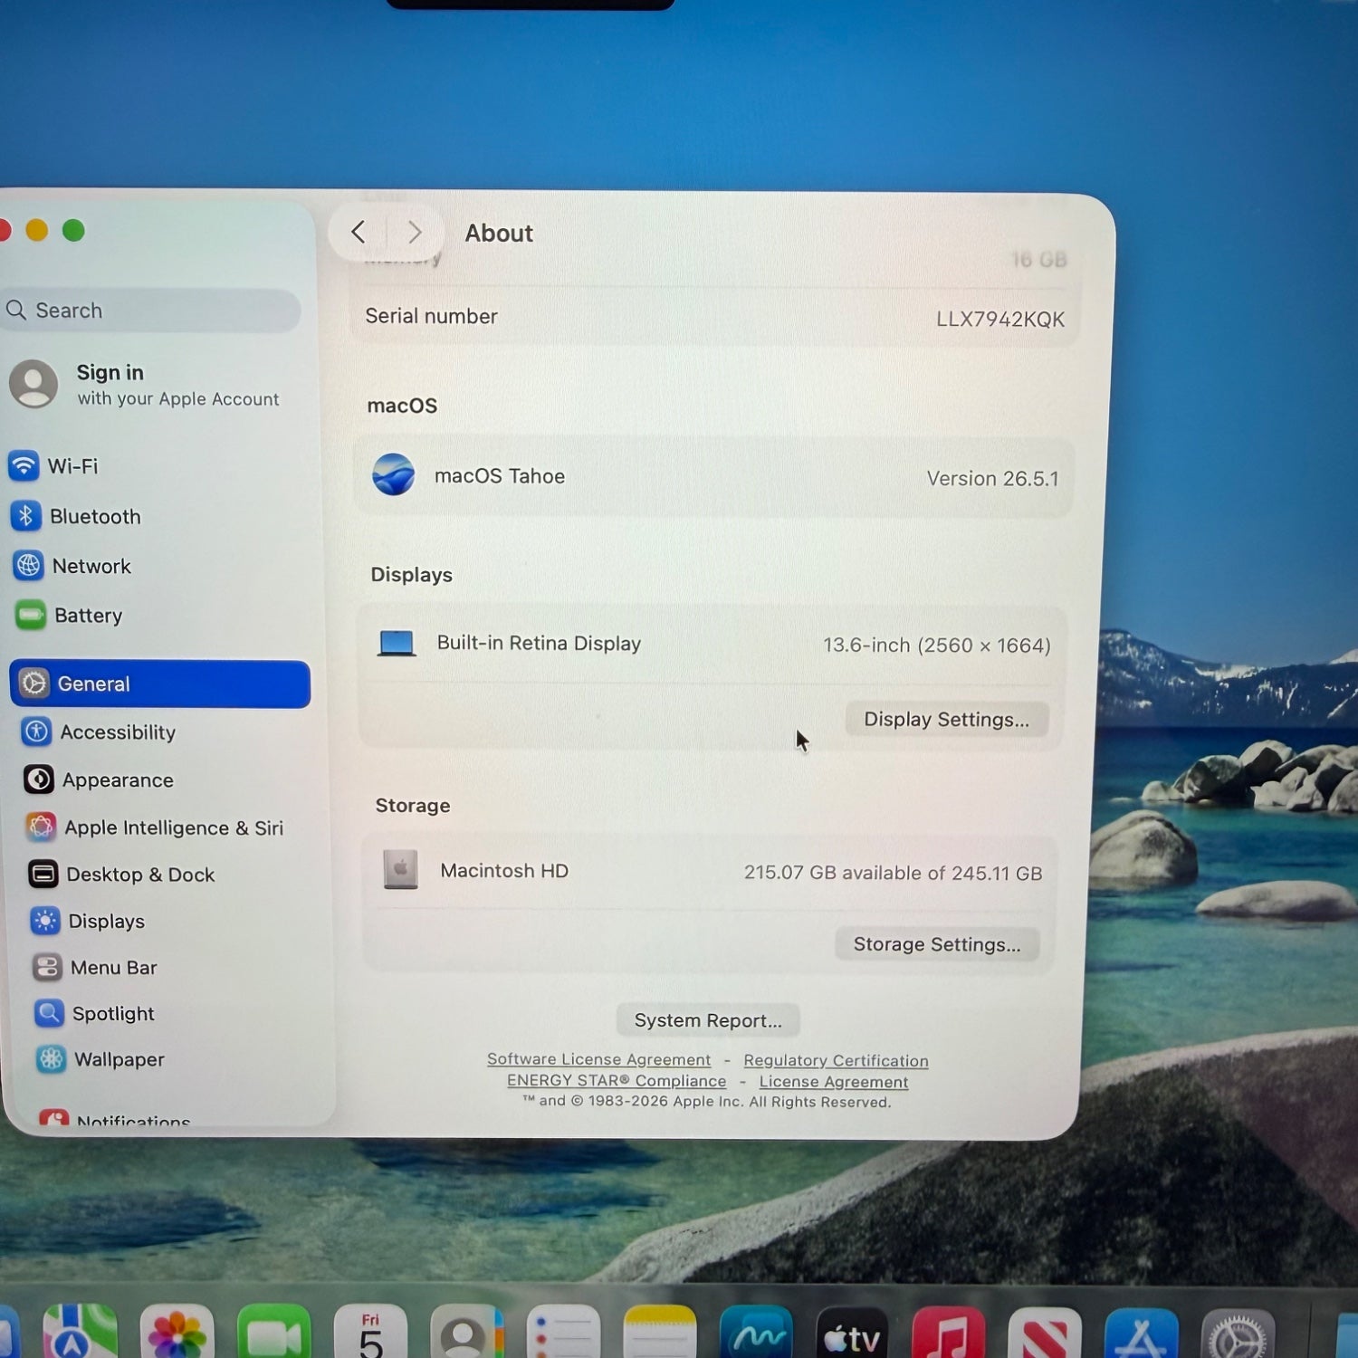Click the Macintosh HD label
1358x1358 pixels.
[504, 870]
